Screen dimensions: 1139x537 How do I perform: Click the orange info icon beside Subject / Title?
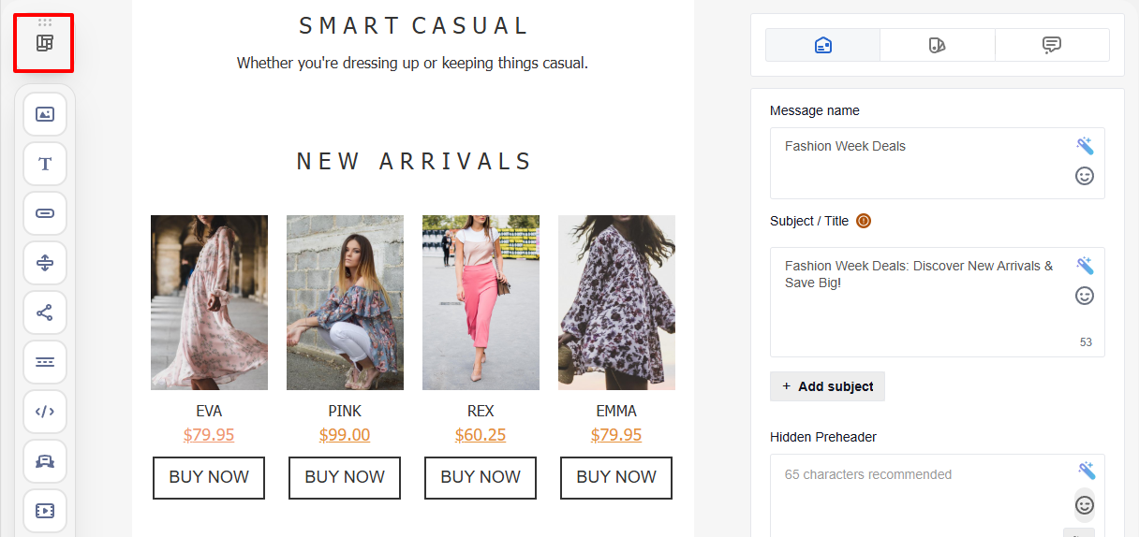click(x=864, y=221)
